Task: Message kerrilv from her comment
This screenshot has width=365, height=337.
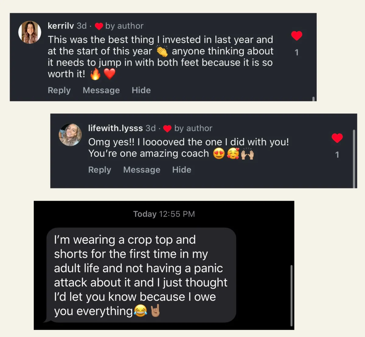Action: click(x=101, y=90)
